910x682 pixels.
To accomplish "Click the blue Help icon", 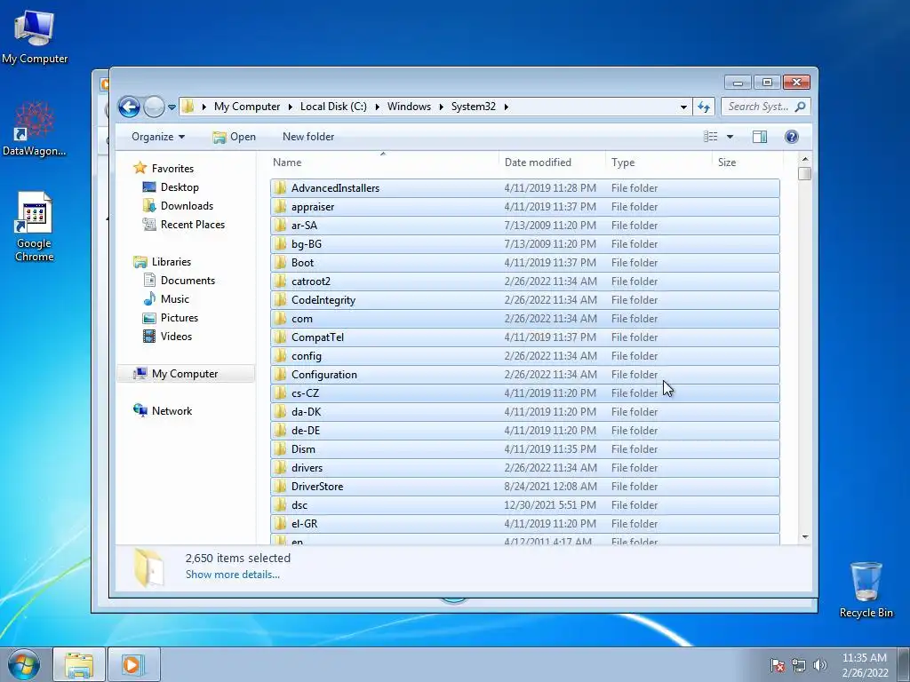I will pos(792,137).
